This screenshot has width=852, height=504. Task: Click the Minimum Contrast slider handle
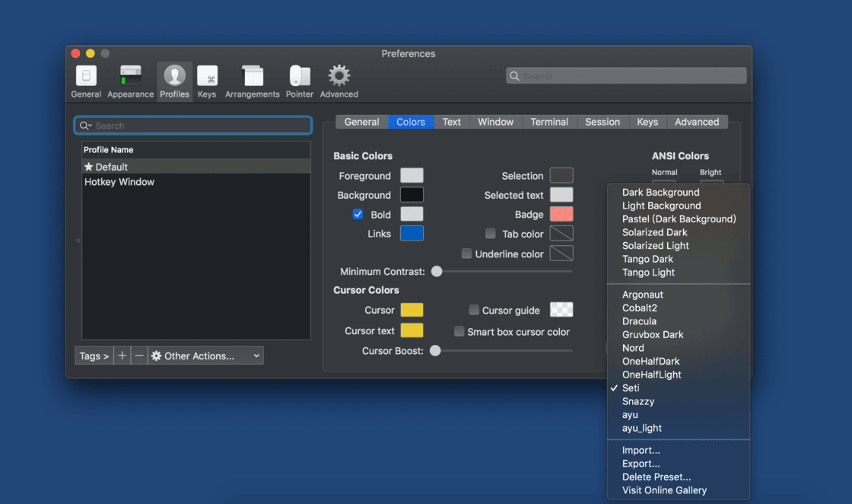point(437,271)
